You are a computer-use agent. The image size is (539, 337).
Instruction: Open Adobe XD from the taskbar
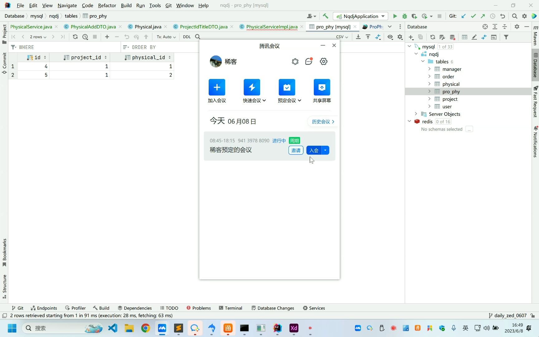[x=294, y=328]
